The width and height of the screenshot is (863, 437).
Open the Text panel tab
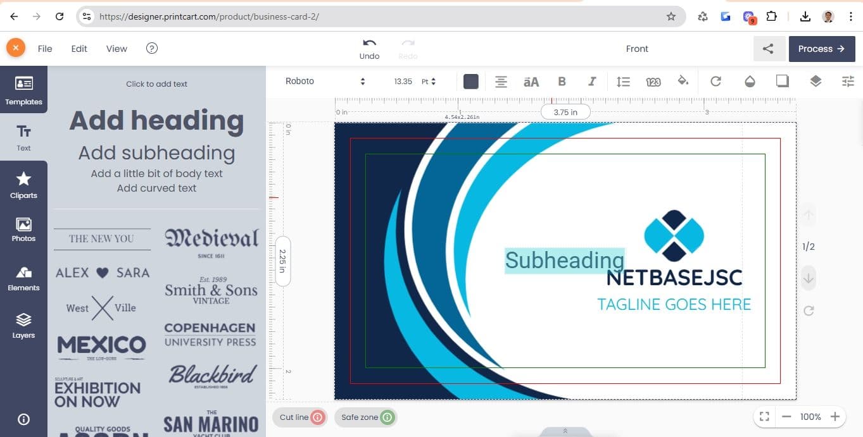(23, 137)
